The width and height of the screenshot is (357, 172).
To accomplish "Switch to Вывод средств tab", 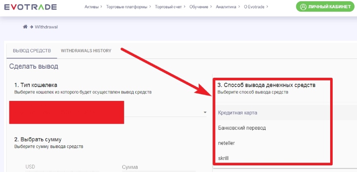I will pyautogui.click(x=32, y=50).
